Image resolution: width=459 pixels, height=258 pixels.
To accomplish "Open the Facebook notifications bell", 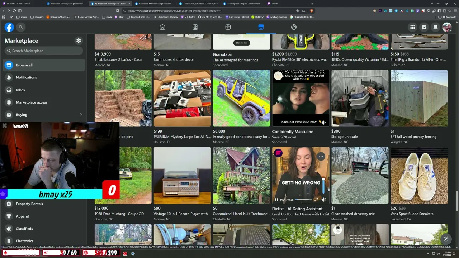I will (435, 27).
